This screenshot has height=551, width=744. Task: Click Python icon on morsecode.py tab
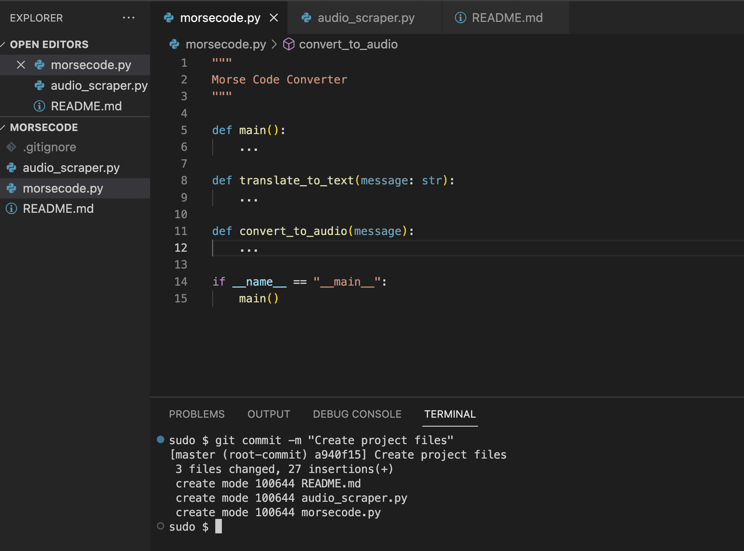(169, 18)
